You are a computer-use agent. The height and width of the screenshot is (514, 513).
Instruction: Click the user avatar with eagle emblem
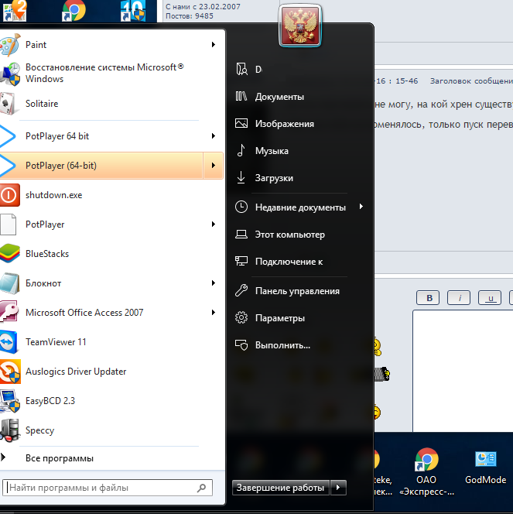[299, 26]
